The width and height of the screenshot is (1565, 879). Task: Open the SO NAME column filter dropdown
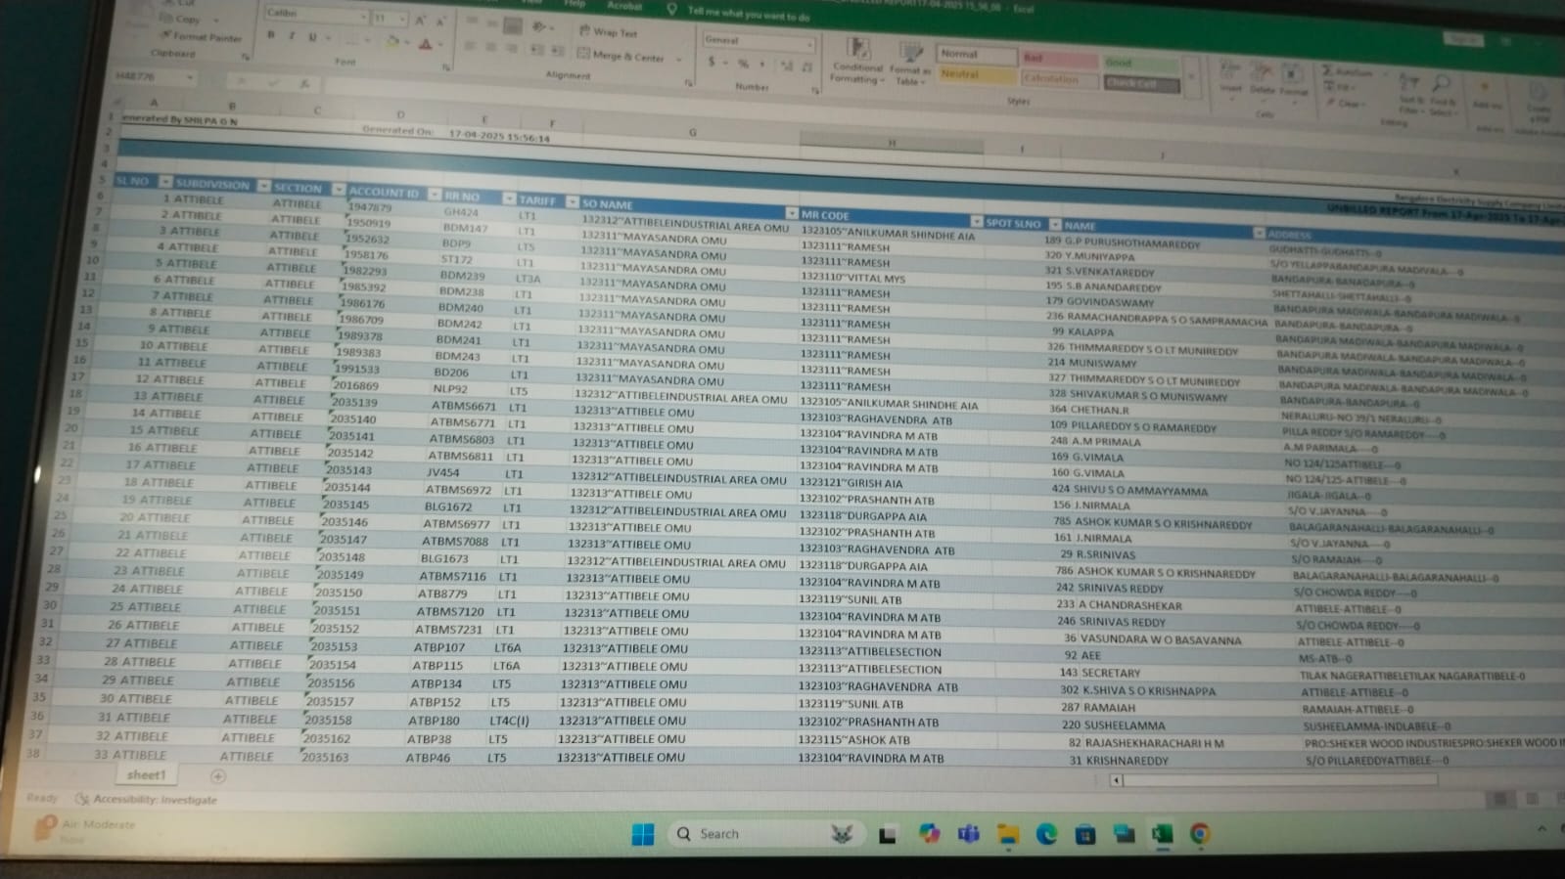click(791, 212)
